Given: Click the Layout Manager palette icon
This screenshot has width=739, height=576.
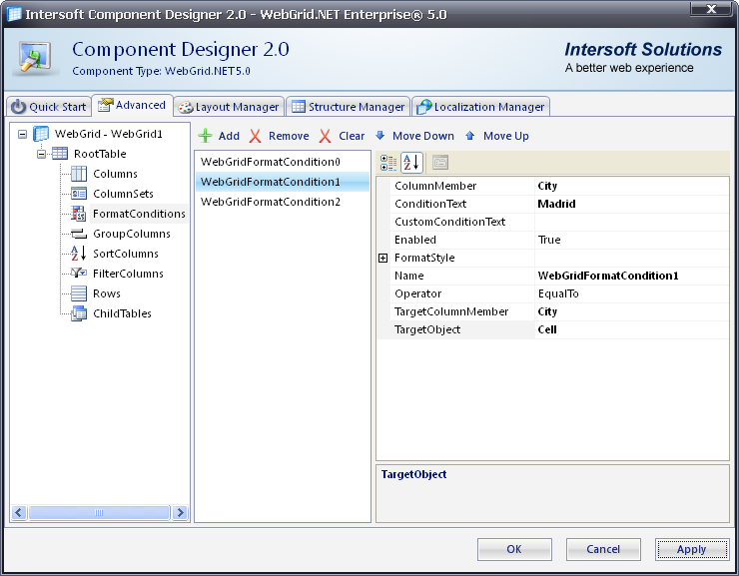Looking at the screenshot, I should tap(185, 108).
